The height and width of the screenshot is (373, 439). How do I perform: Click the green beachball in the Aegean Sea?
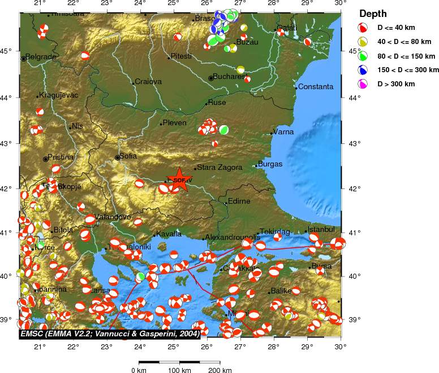click(x=140, y=277)
